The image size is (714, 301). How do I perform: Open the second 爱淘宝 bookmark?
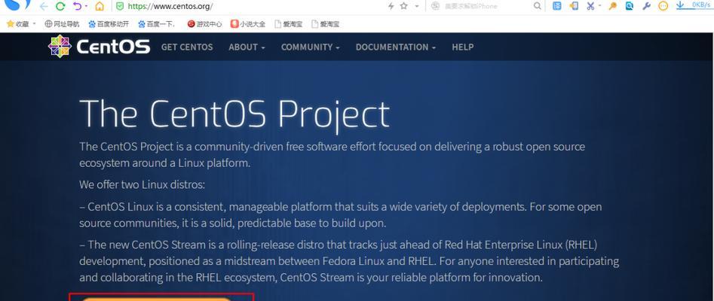click(x=325, y=24)
